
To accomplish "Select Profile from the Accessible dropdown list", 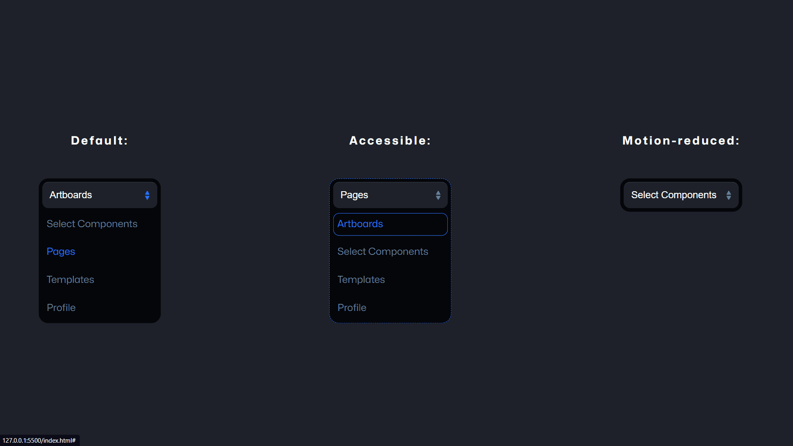I will 352,308.
